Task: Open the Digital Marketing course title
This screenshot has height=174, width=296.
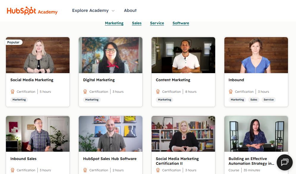Action: (x=99, y=80)
